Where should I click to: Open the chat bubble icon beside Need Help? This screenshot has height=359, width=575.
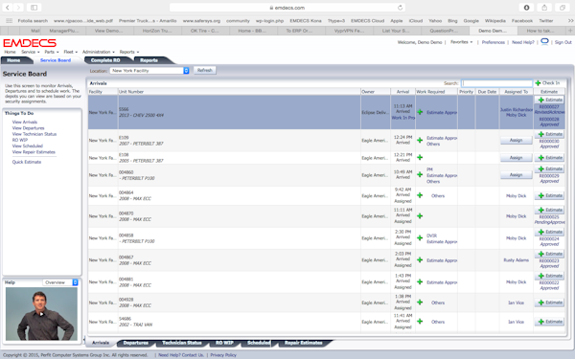[544, 42]
